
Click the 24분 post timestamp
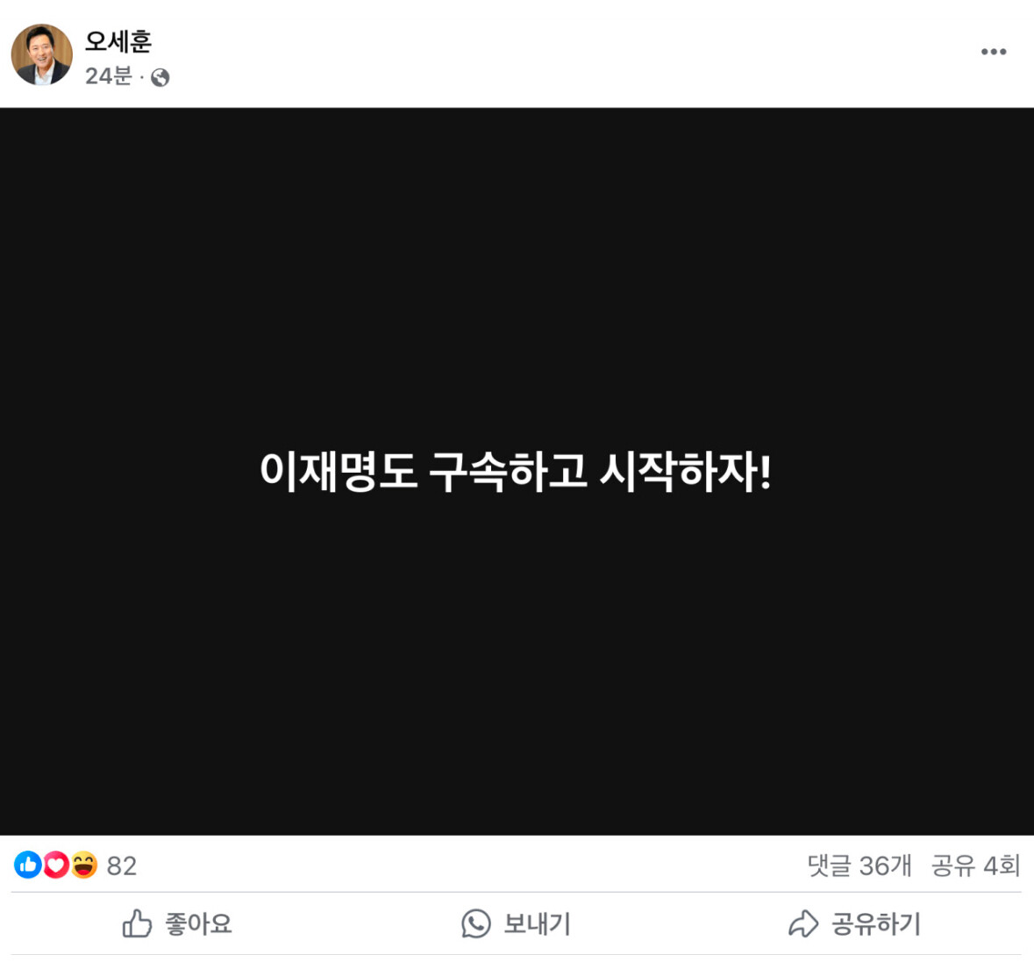(108, 76)
